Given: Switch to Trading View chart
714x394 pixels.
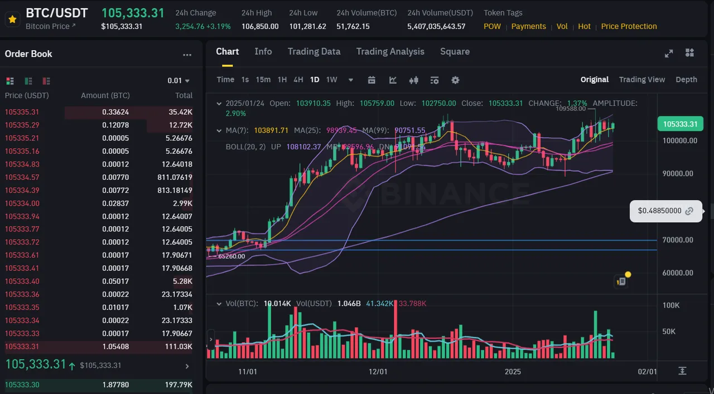Looking at the screenshot, I should [x=642, y=80].
